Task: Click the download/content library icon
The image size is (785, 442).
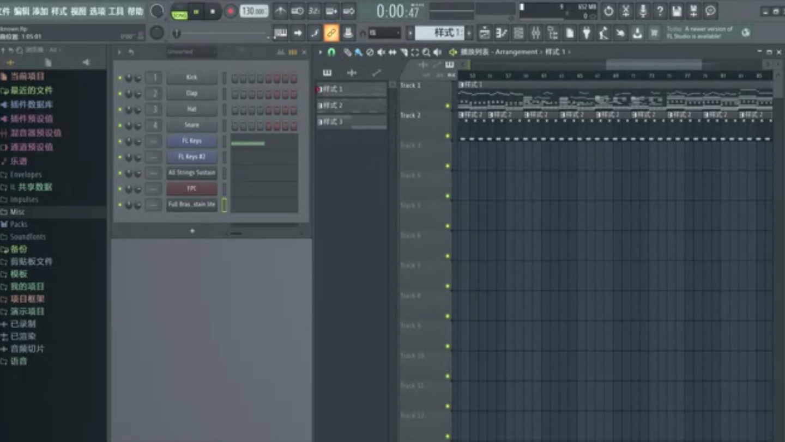Action: click(637, 33)
